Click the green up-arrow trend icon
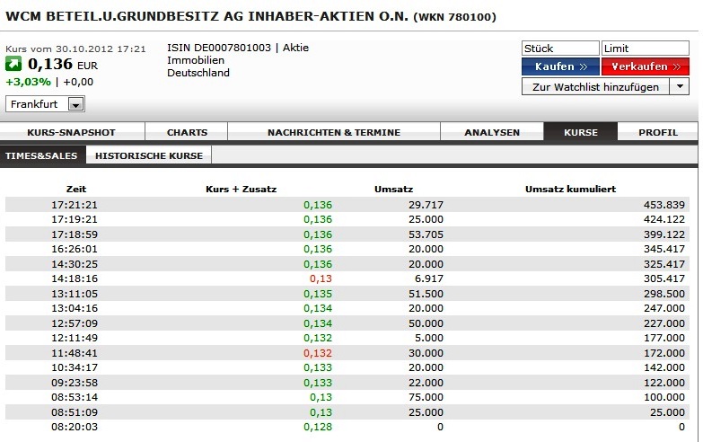The width and height of the screenshot is (703, 442). pyautogui.click(x=14, y=64)
